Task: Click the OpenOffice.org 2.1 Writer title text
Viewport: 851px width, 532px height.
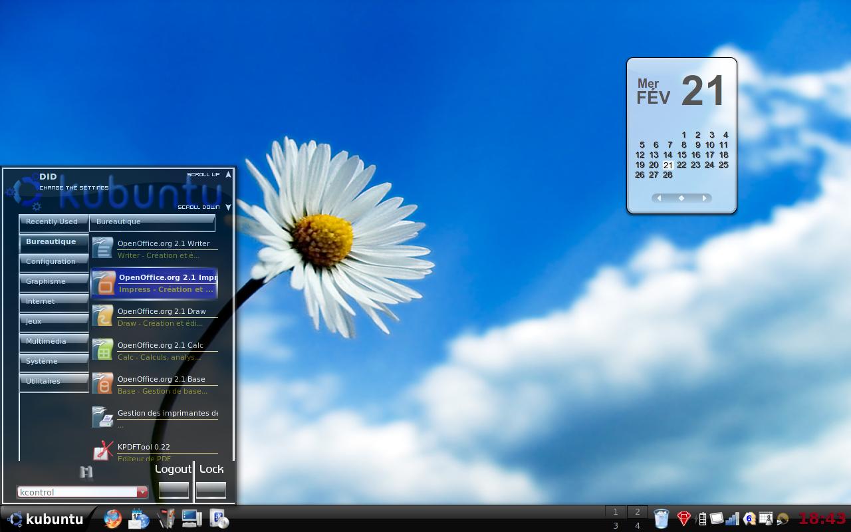Action: pyautogui.click(x=164, y=243)
